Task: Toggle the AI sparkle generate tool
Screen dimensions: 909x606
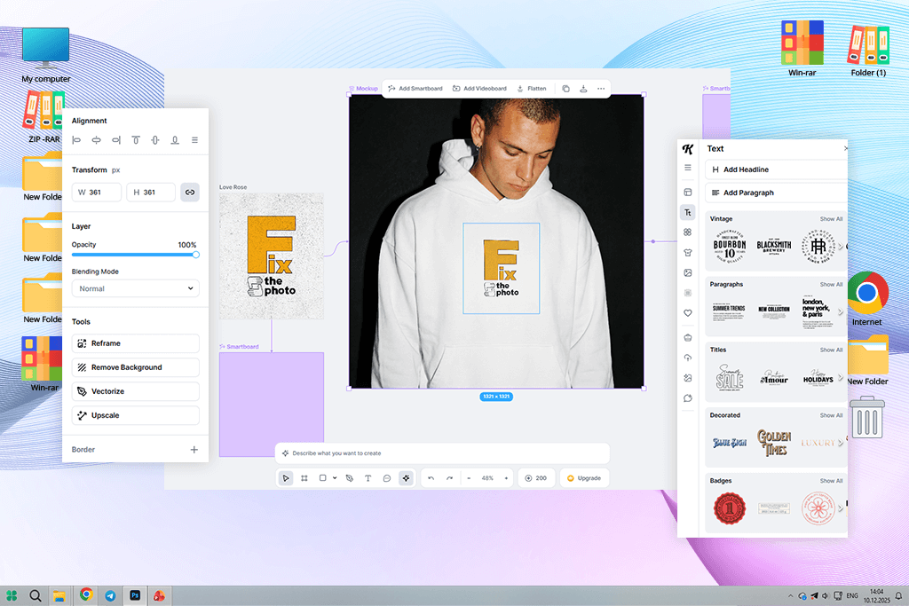Action: [x=406, y=478]
